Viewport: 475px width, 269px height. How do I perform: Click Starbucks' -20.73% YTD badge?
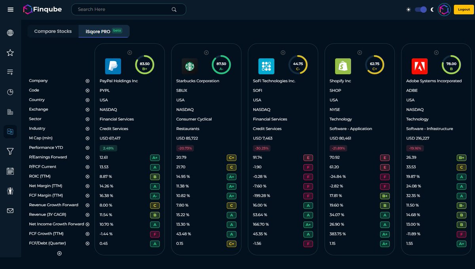click(186, 148)
